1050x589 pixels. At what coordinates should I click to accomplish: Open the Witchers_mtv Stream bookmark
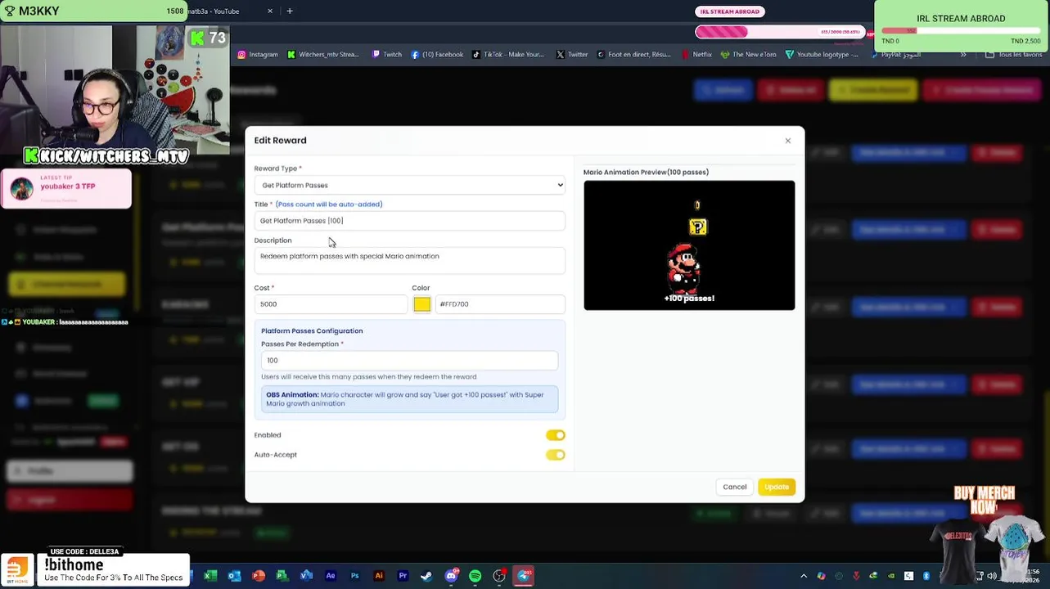click(322, 55)
